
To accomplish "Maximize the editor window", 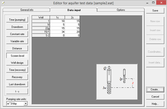I will (x=153, y=3).
